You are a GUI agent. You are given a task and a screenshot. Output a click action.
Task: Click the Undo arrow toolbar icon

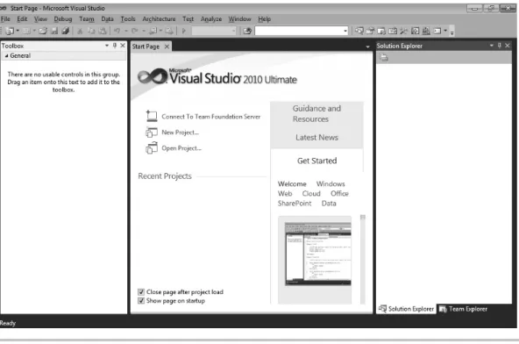tap(117, 31)
